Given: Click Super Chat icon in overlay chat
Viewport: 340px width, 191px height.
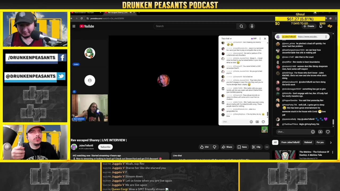Looking at the screenshot, I should click(x=257, y=122).
